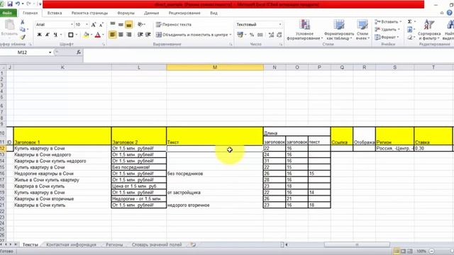454x255 pixels.
Task: Toggle bottom vertical alignment
Action: pos(129,25)
